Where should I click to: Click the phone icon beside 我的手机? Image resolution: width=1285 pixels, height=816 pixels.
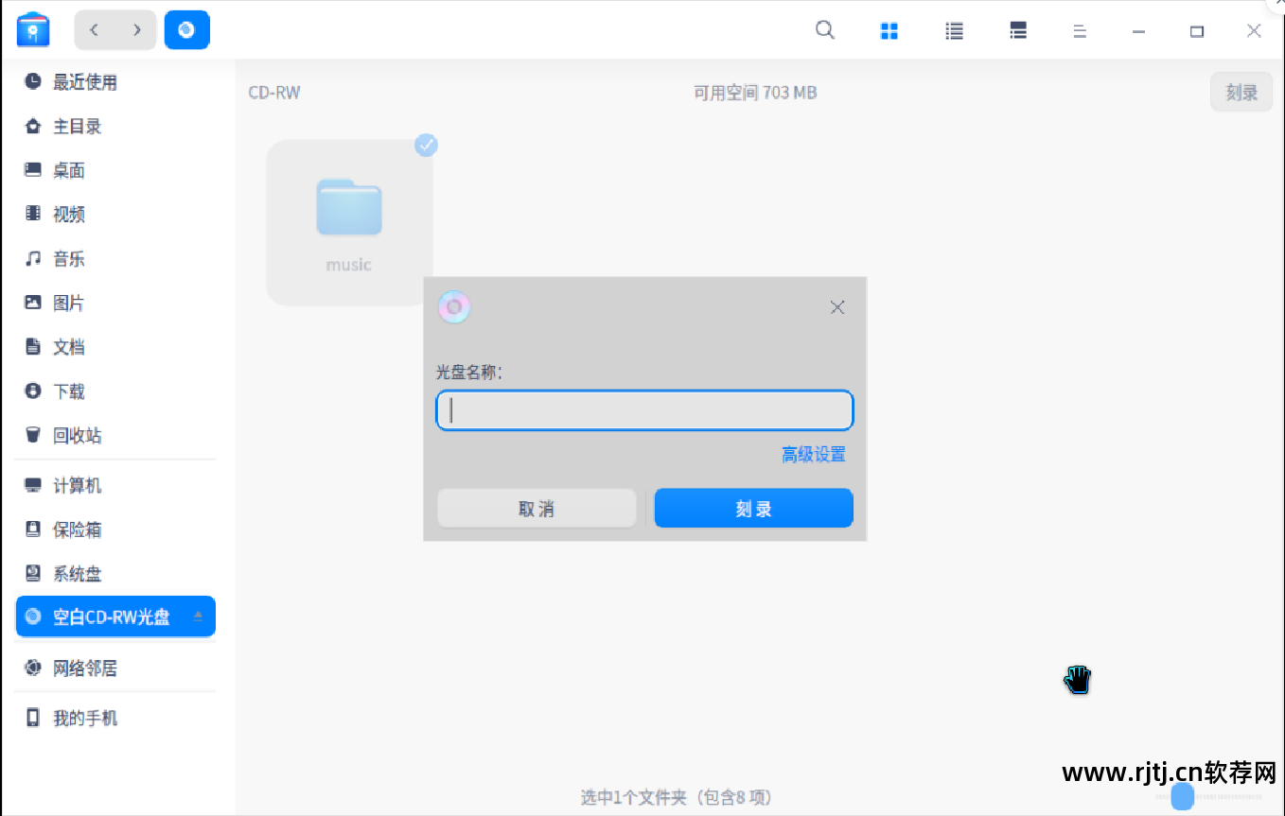click(x=33, y=718)
